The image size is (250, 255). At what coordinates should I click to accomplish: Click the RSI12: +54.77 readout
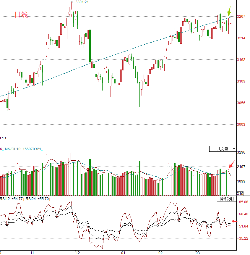click(x=11, y=199)
